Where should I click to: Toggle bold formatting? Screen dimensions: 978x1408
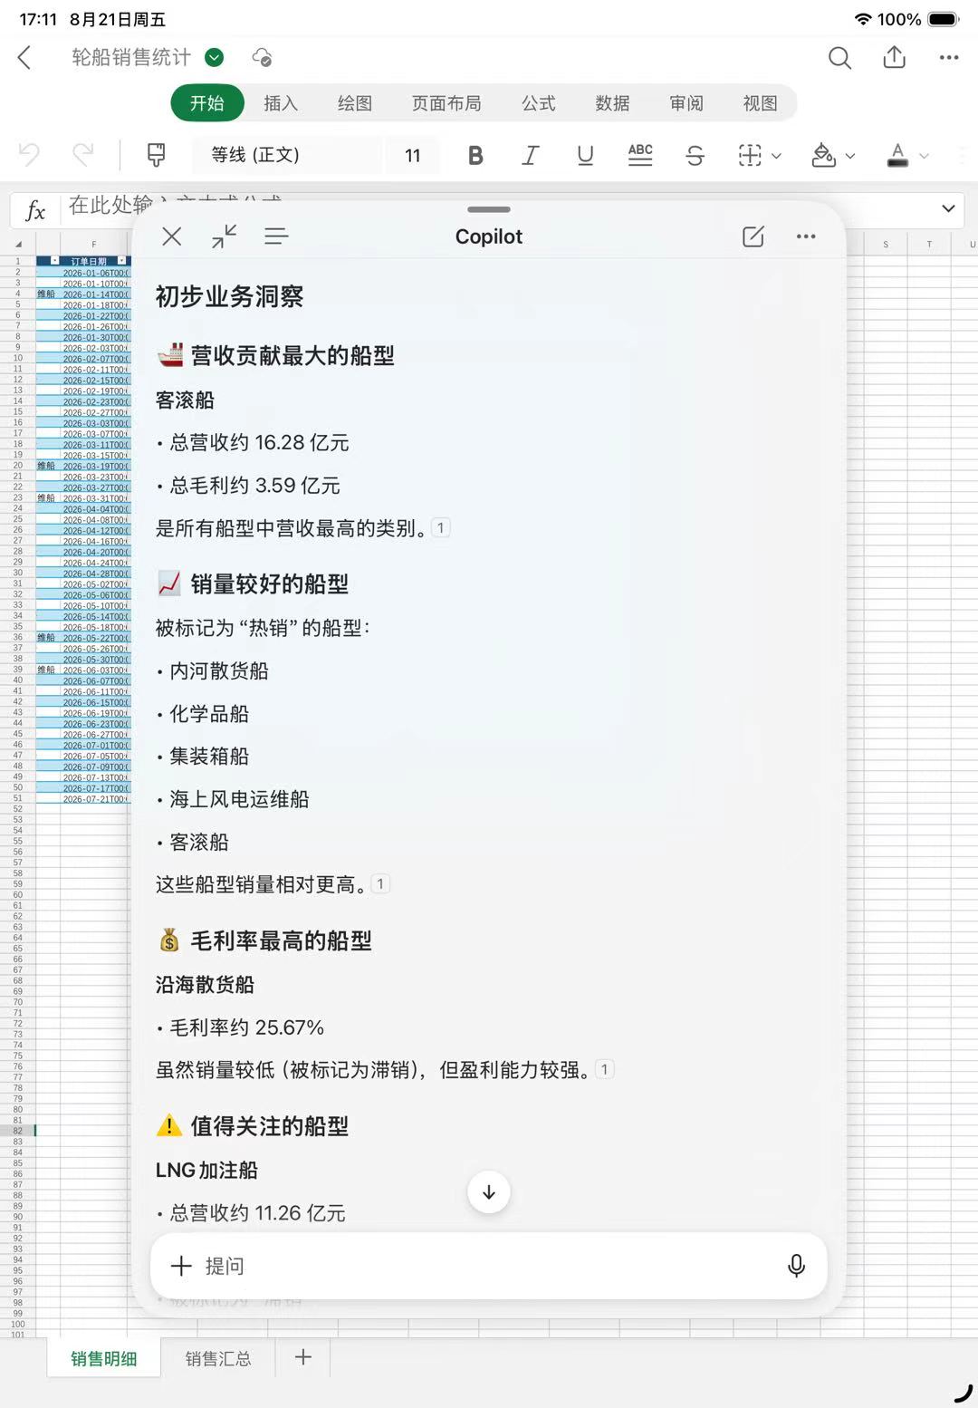coord(475,156)
